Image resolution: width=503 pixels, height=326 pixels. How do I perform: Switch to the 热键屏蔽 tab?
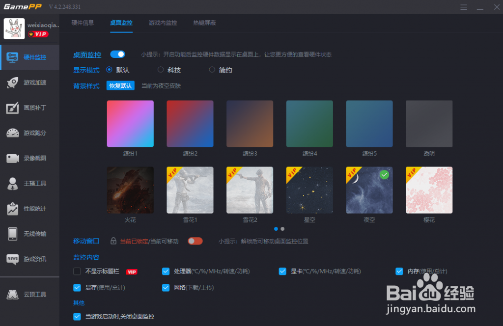coord(204,23)
